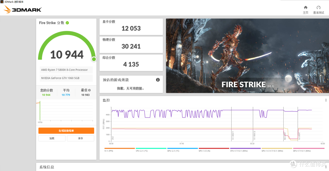This screenshot has width=329, height=171.
Task: Click the AMD Ryzen 7 5800X processor row
Action: click(x=66, y=70)
